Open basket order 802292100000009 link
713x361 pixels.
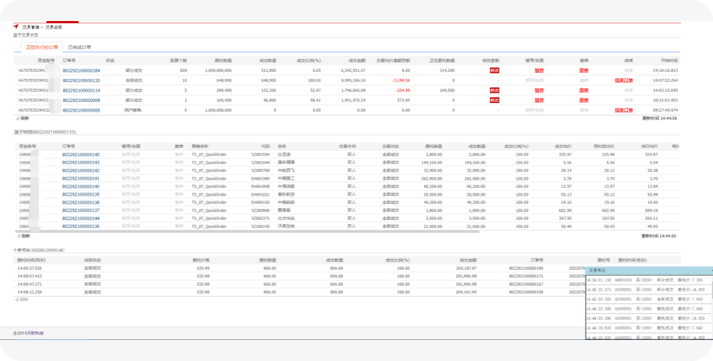(81, 100)
